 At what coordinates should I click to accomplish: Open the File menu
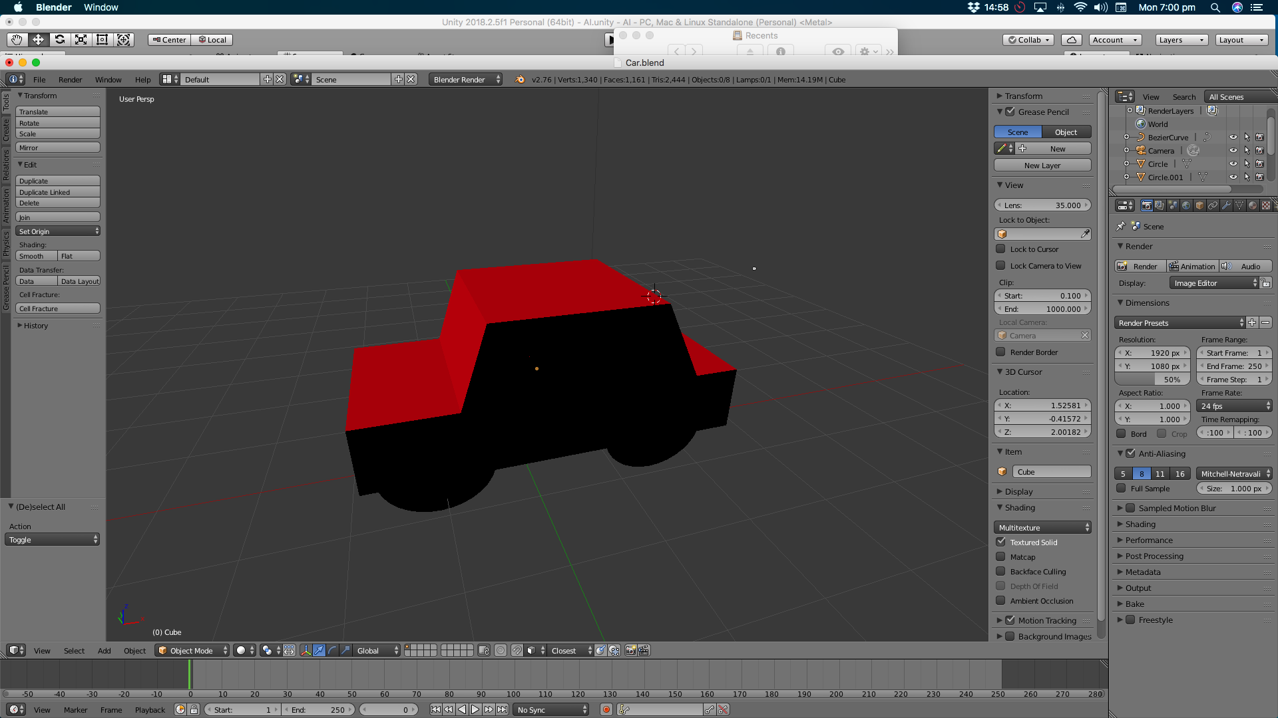(x=39, y=80)
